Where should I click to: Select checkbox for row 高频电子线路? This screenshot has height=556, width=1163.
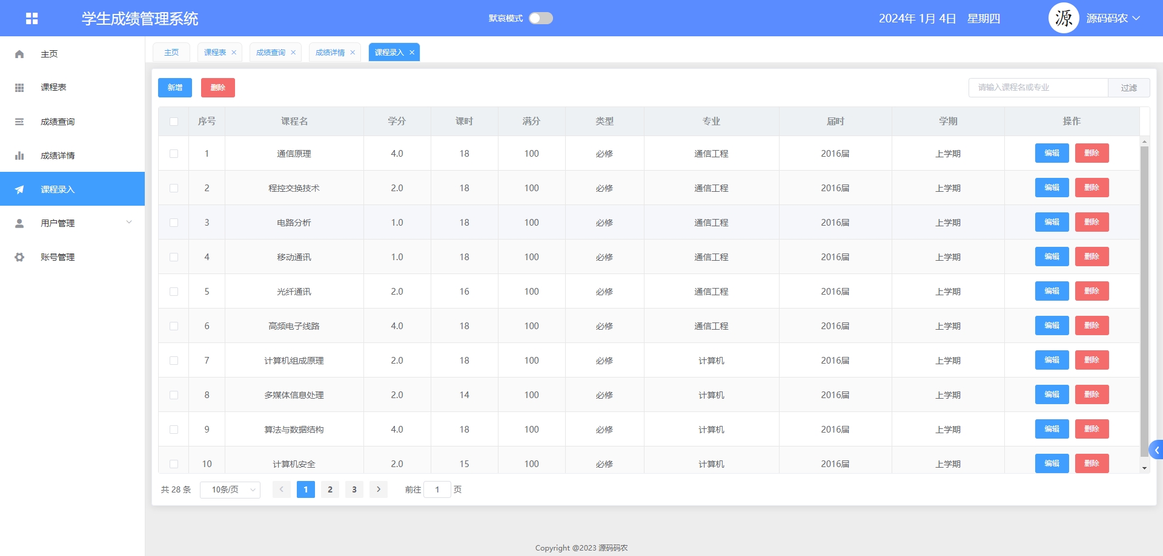click(174, 326)
